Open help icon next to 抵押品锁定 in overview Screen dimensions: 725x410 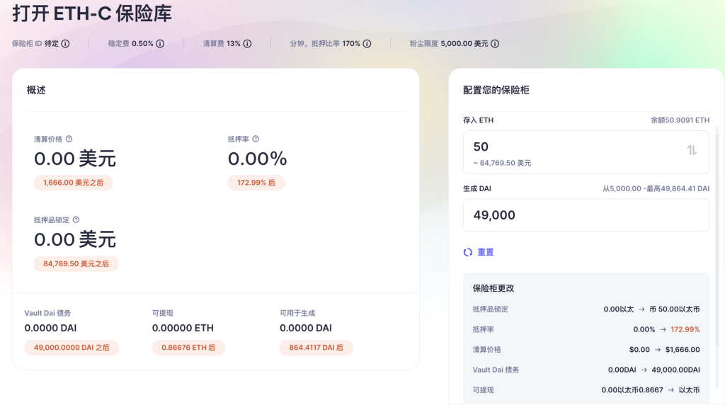[76, 220]
